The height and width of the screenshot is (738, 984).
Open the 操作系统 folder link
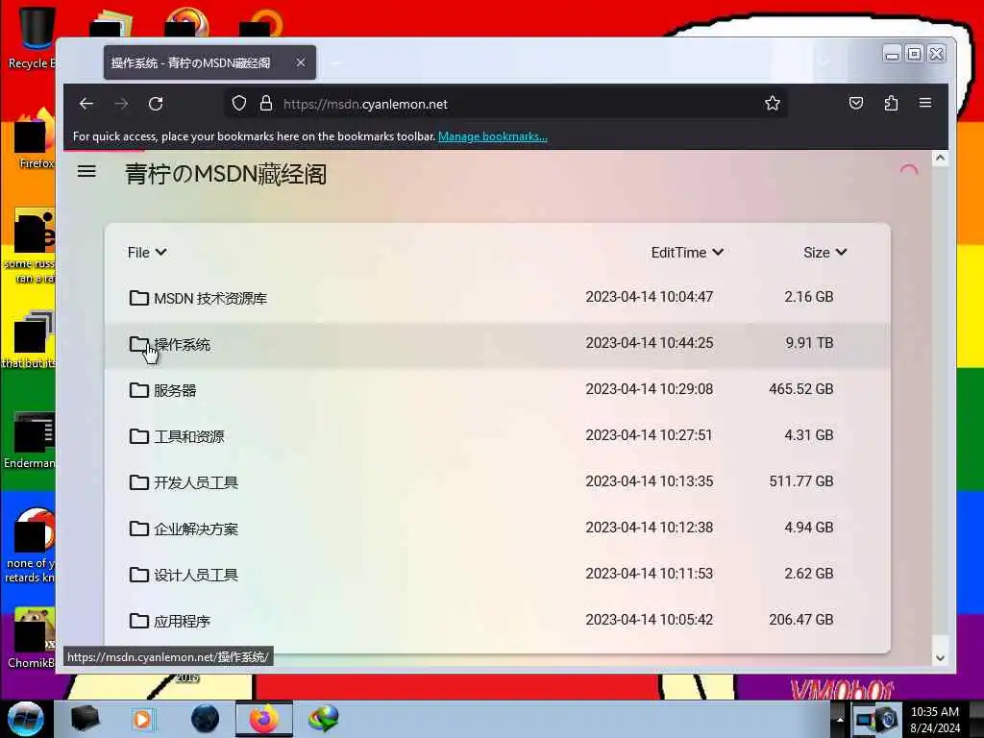coord(182,345)
